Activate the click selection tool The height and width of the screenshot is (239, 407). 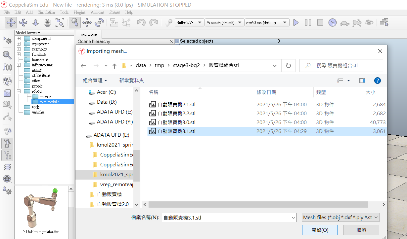[75, 22]
